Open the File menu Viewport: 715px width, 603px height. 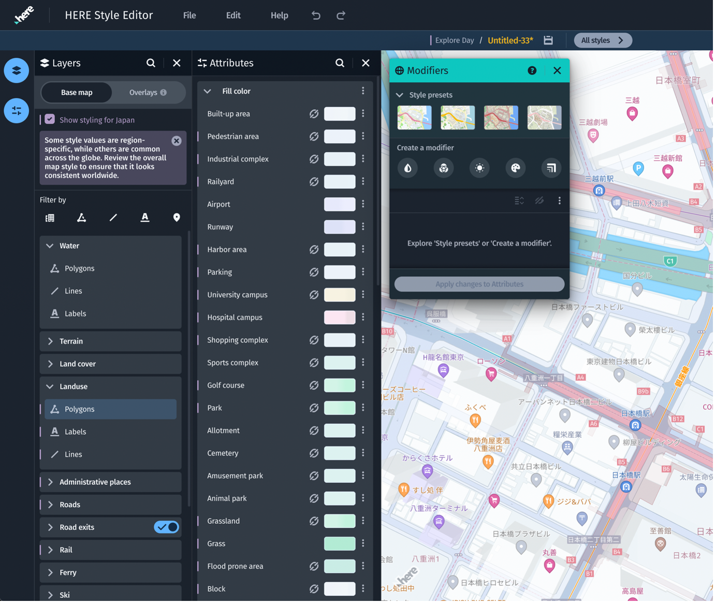pos(189,16)
